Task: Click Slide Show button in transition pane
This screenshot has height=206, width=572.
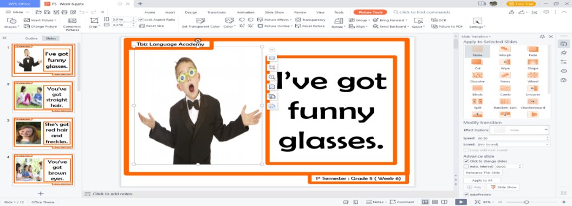Action: click(x=503, y=187)
